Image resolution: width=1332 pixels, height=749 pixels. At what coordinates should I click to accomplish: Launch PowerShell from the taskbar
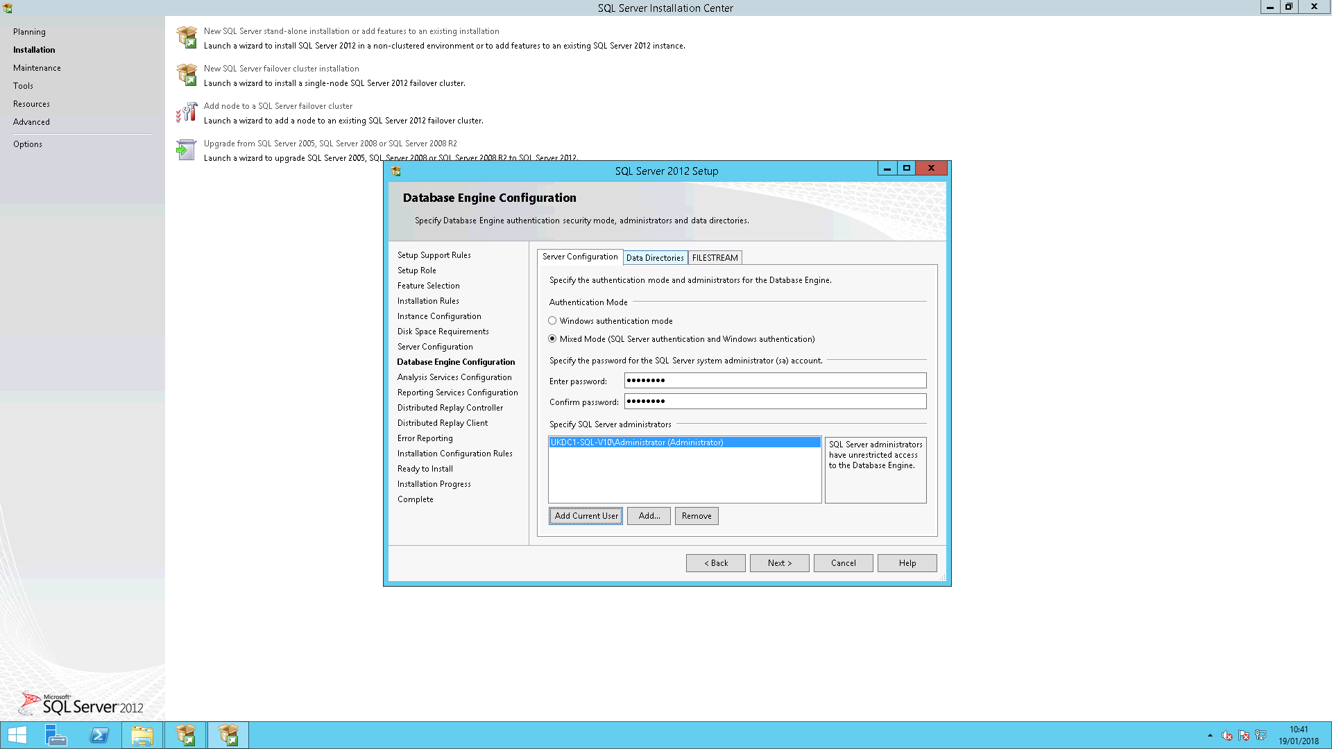point(99,735)
